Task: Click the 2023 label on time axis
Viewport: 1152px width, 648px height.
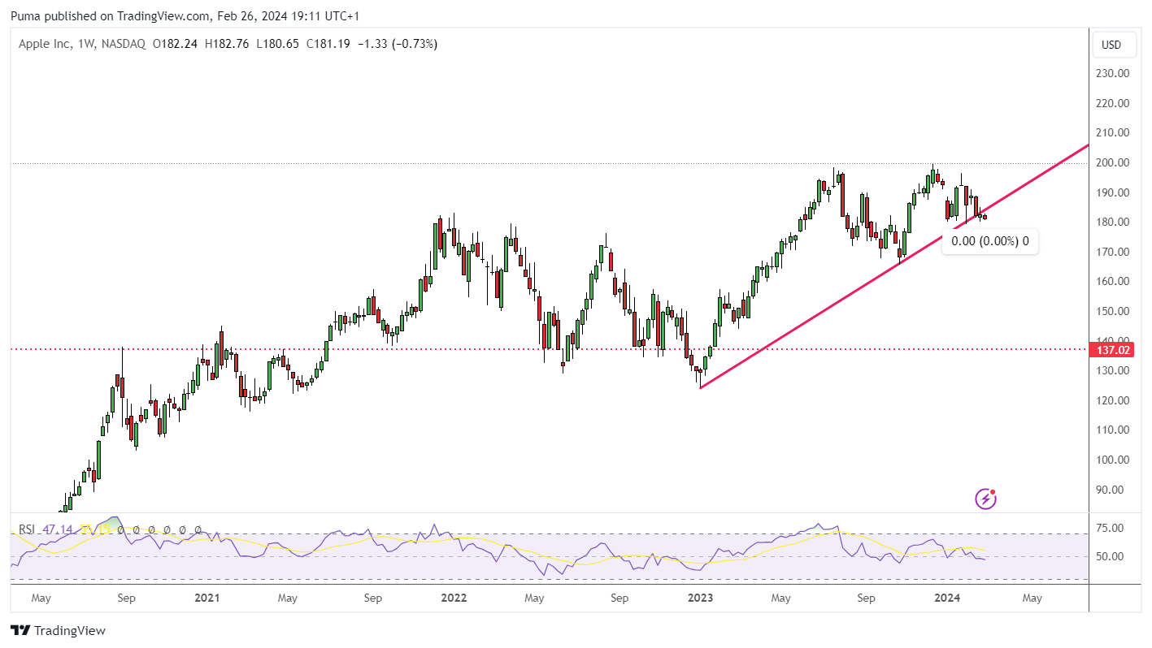Action: 700,598
